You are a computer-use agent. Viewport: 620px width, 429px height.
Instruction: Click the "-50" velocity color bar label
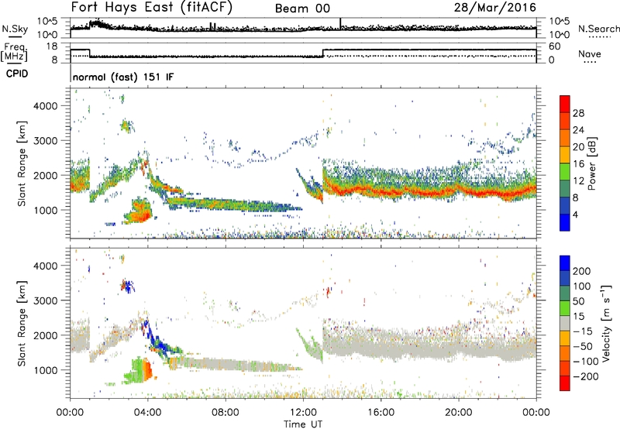coord(583,346)
